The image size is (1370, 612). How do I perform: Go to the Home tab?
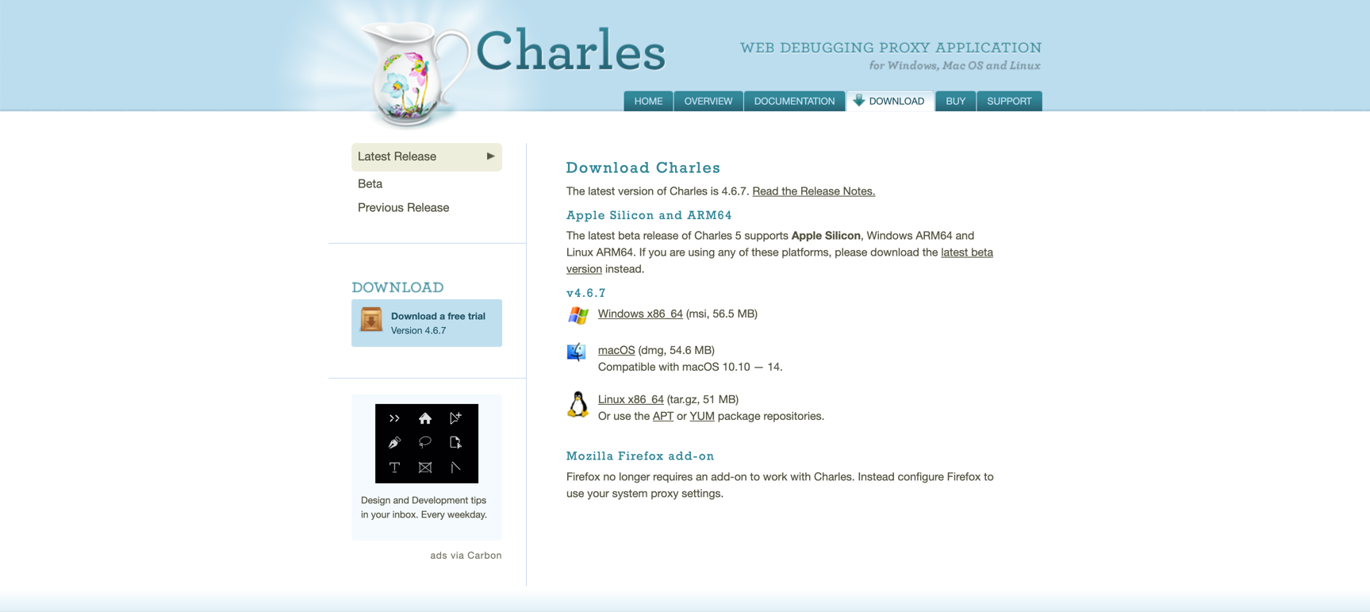[648, 102]
